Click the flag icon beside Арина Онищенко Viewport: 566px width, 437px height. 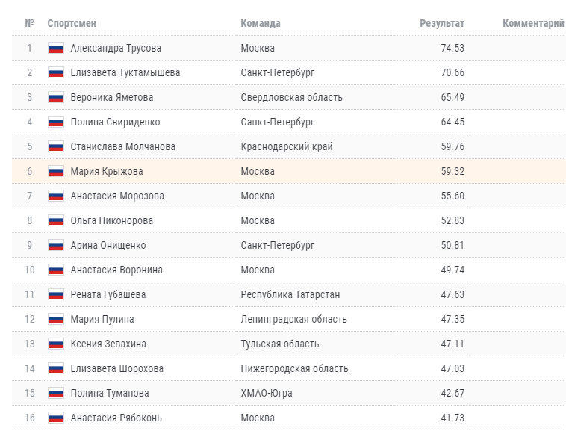coord(56,245)
